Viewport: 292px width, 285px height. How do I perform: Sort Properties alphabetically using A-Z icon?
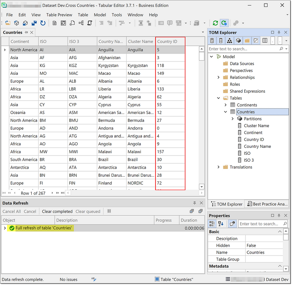pyautogui.click(x=221, y=223)
